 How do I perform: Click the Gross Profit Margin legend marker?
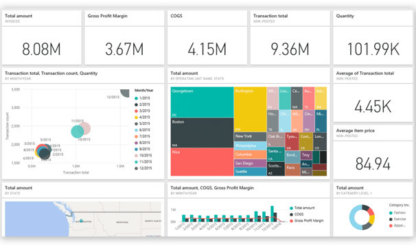click(x=291, y=221)
